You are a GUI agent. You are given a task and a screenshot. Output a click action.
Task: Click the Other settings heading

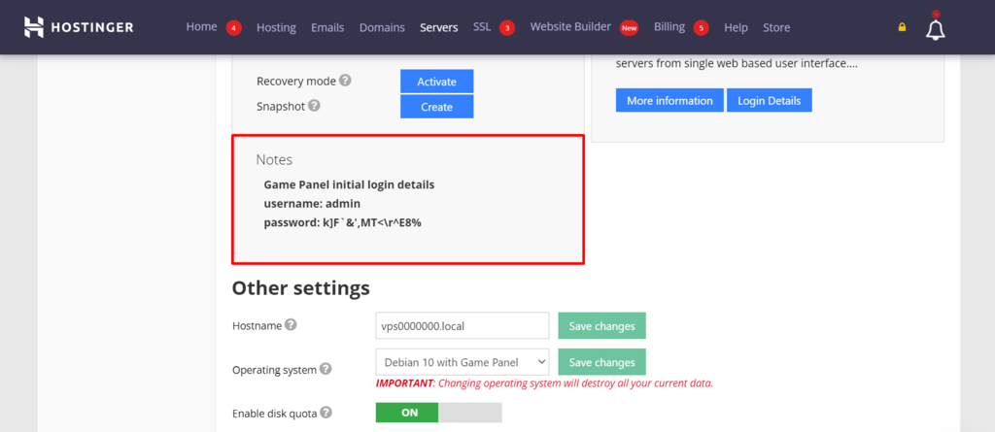(x=301, y=288)
